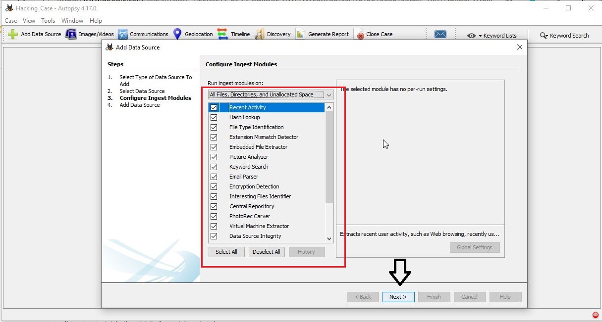
Task: Click the Deselect All button
Action: [267, 252]
